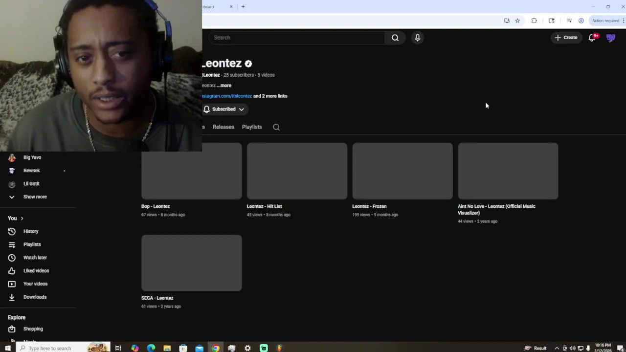The image size is (626, 352).
Task: Click the Windows taskbar search box
Action: [x=63, y=348]
